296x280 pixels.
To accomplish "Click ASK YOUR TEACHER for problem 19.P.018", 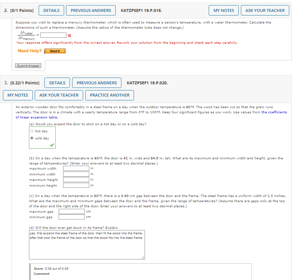I will (265, 10).
